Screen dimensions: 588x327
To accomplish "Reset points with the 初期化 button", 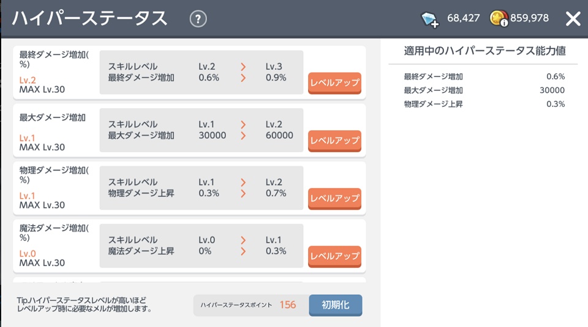I will 335,304.
